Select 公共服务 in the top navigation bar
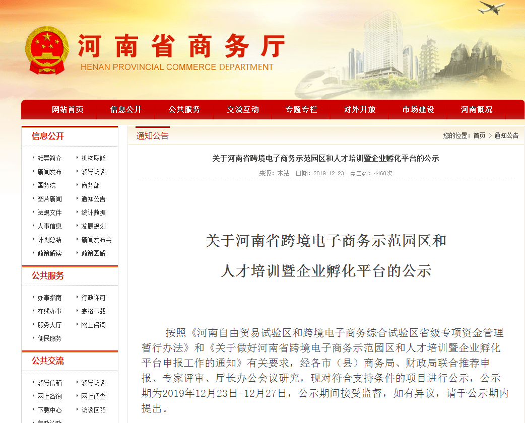Viewport: 525px width, 423px height. coord(184,109)
